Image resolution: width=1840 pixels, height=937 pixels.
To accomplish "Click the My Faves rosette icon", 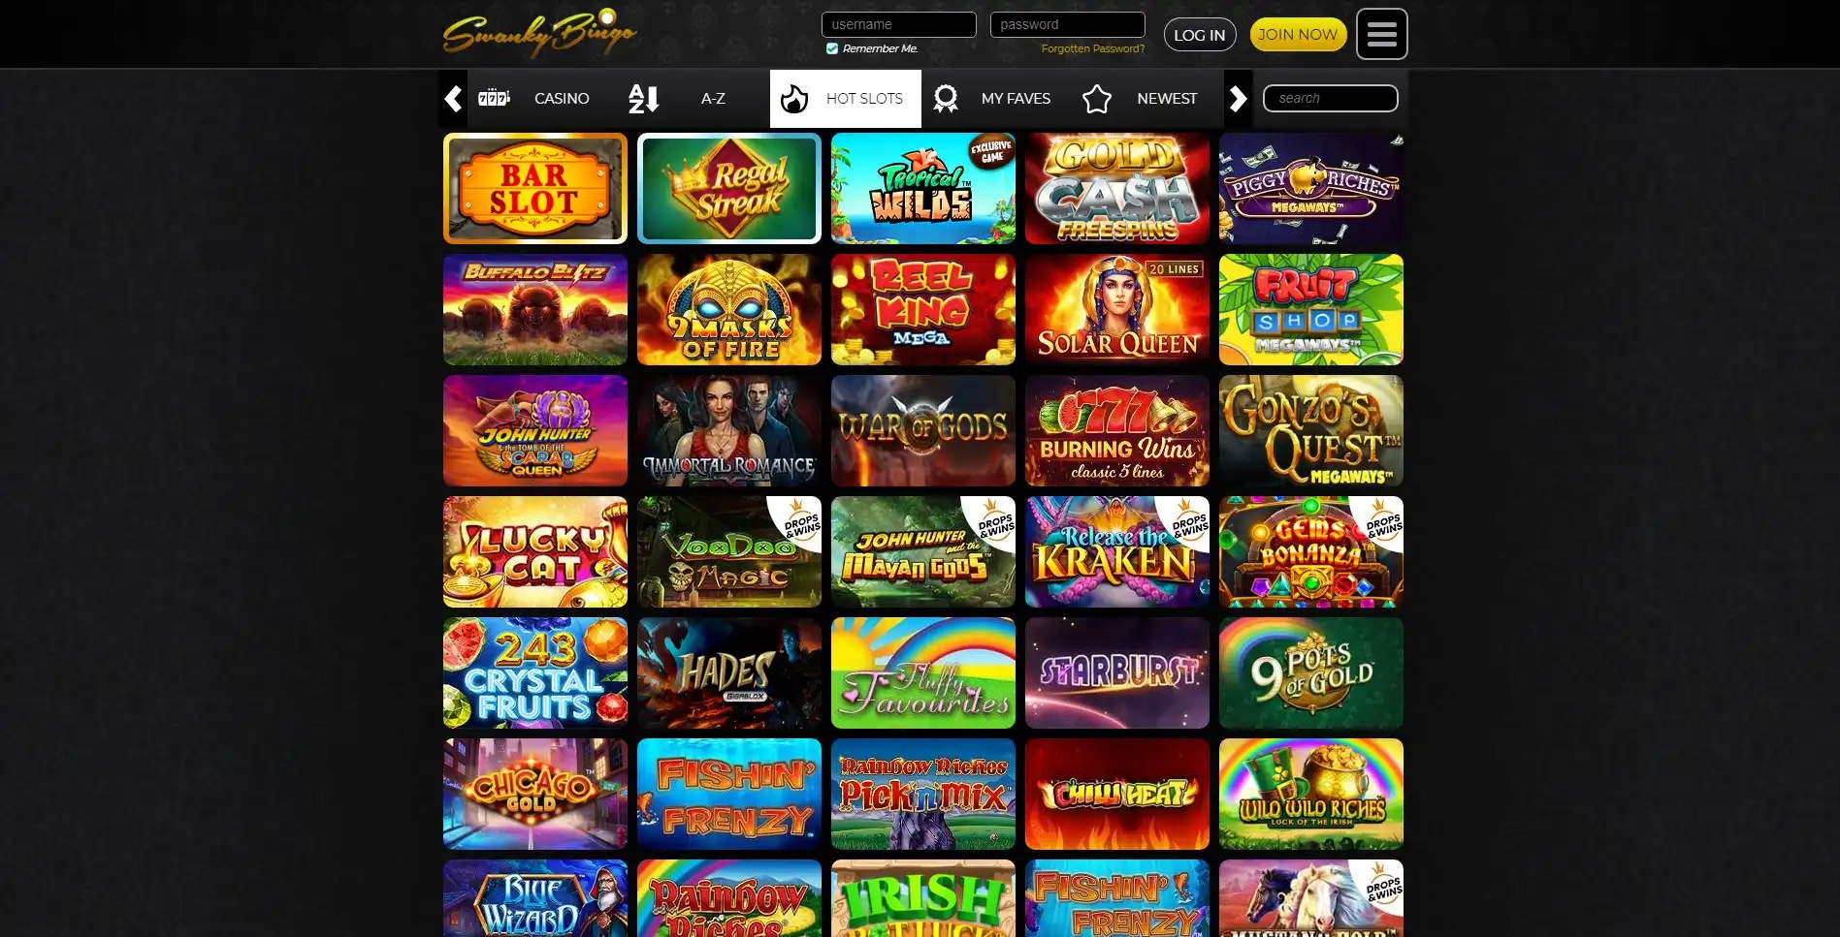I will [945, 98].
